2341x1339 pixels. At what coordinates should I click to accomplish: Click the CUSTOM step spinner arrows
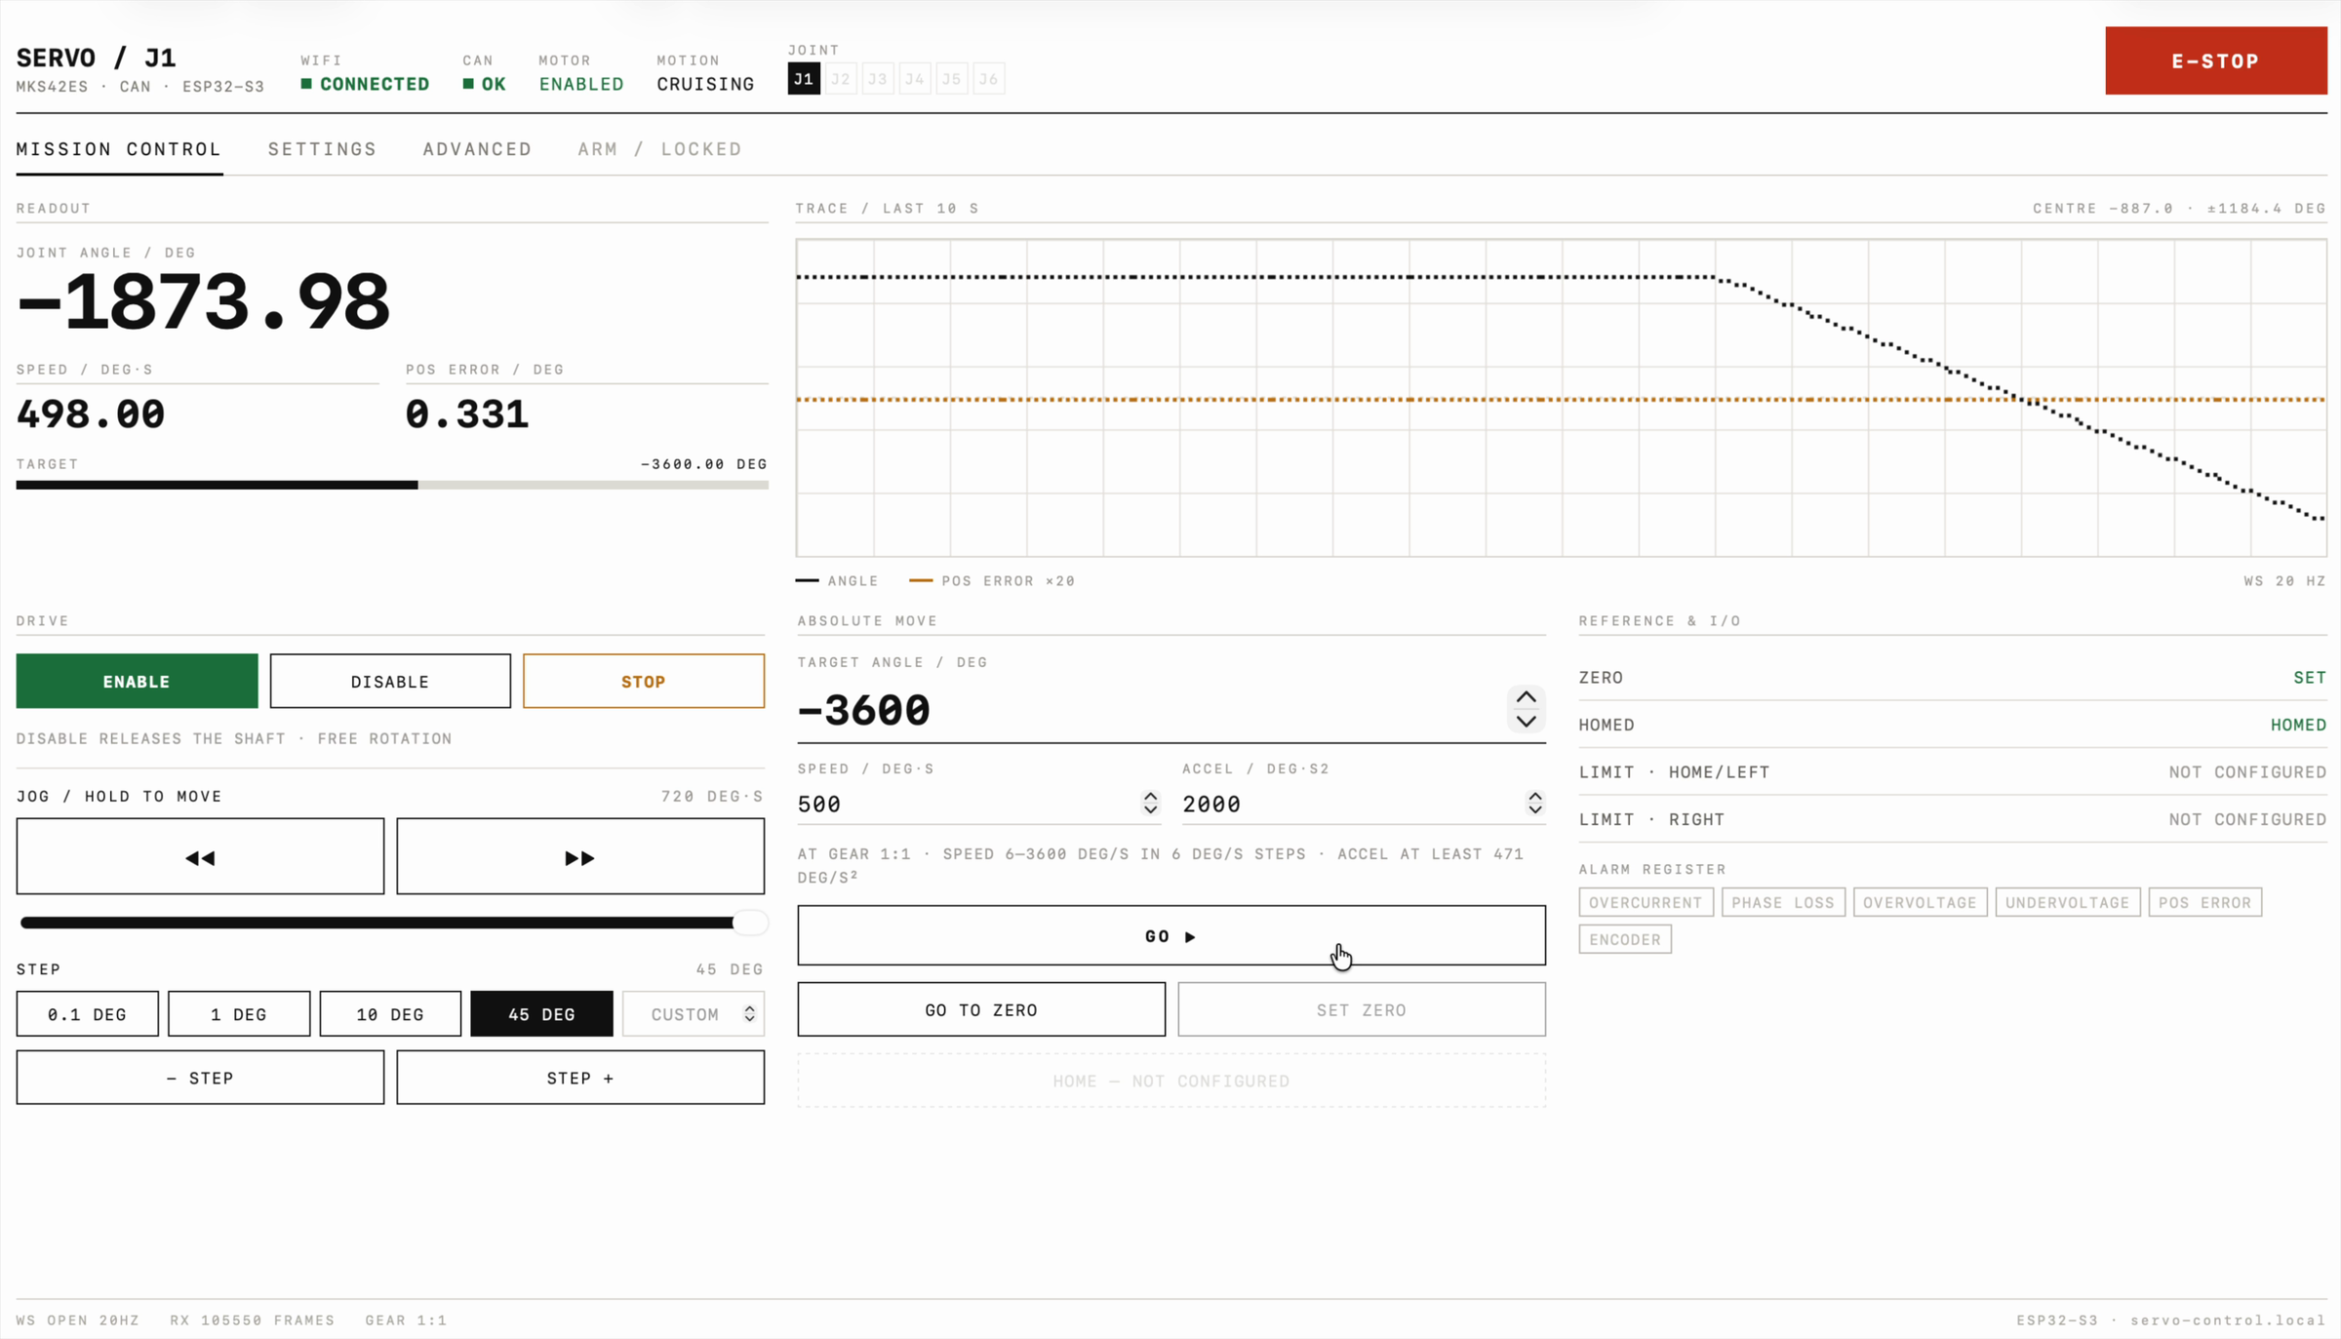pos(749,1013)
